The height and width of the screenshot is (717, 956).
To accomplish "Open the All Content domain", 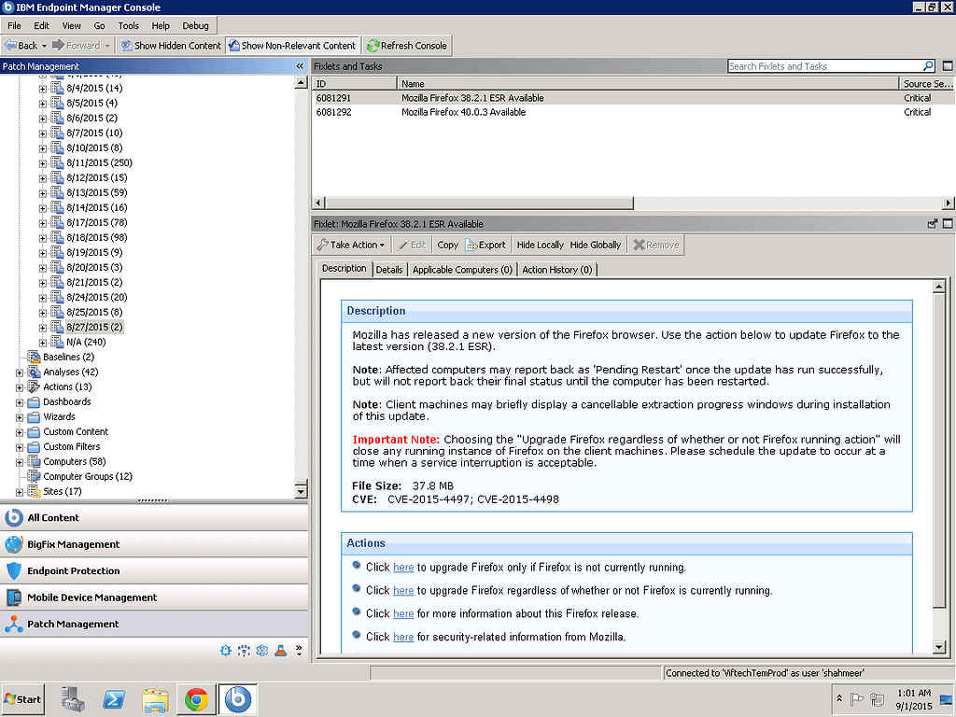I will pyautogui.click(x=154, y=517).
